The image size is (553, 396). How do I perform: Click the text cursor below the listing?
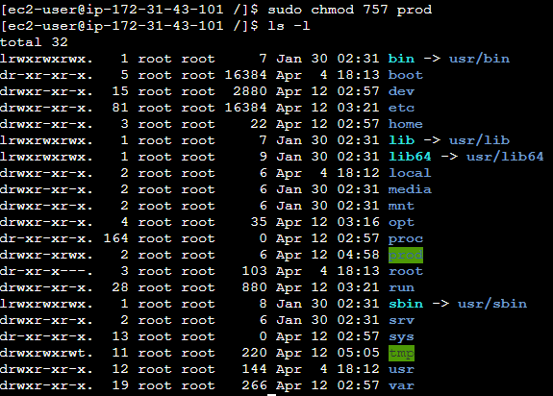[271, 395]
